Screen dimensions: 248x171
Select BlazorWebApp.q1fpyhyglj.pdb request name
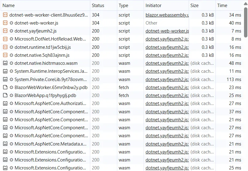click(x=45, y=95)
